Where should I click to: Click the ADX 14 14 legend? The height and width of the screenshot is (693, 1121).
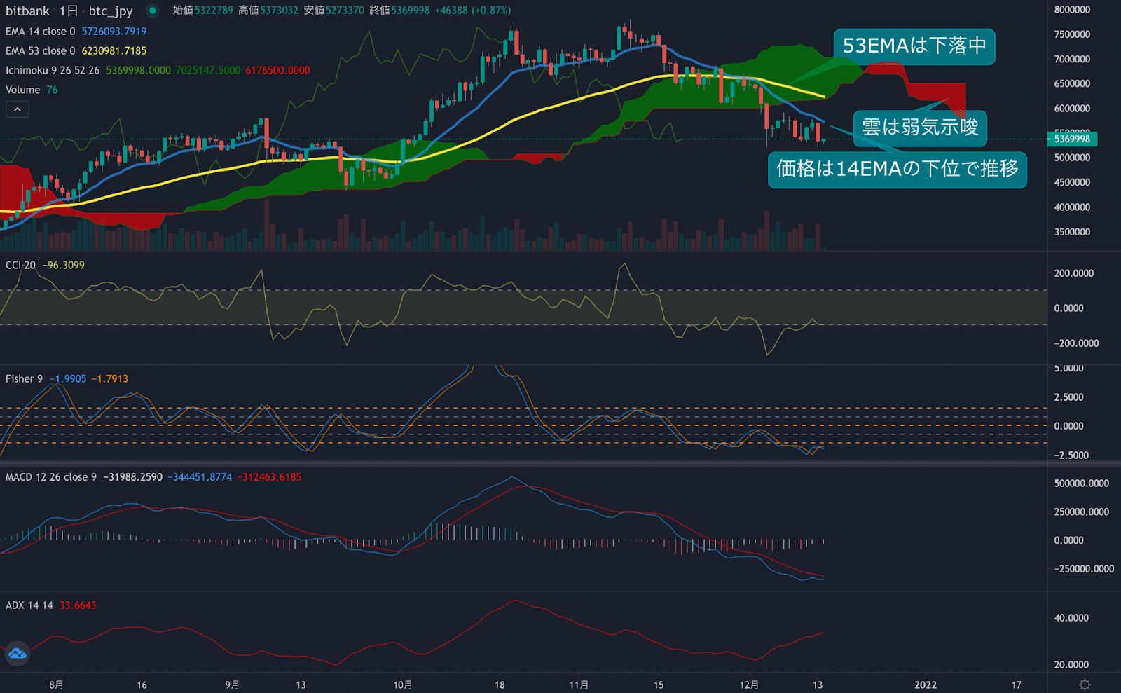pos(29,605)
